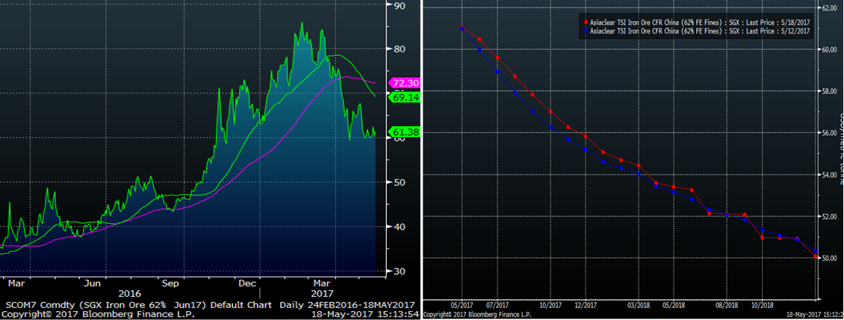This screenshot has width=844, height=320.
Task: Click the green 61.38 last price tag
Action: pos(404,132)
